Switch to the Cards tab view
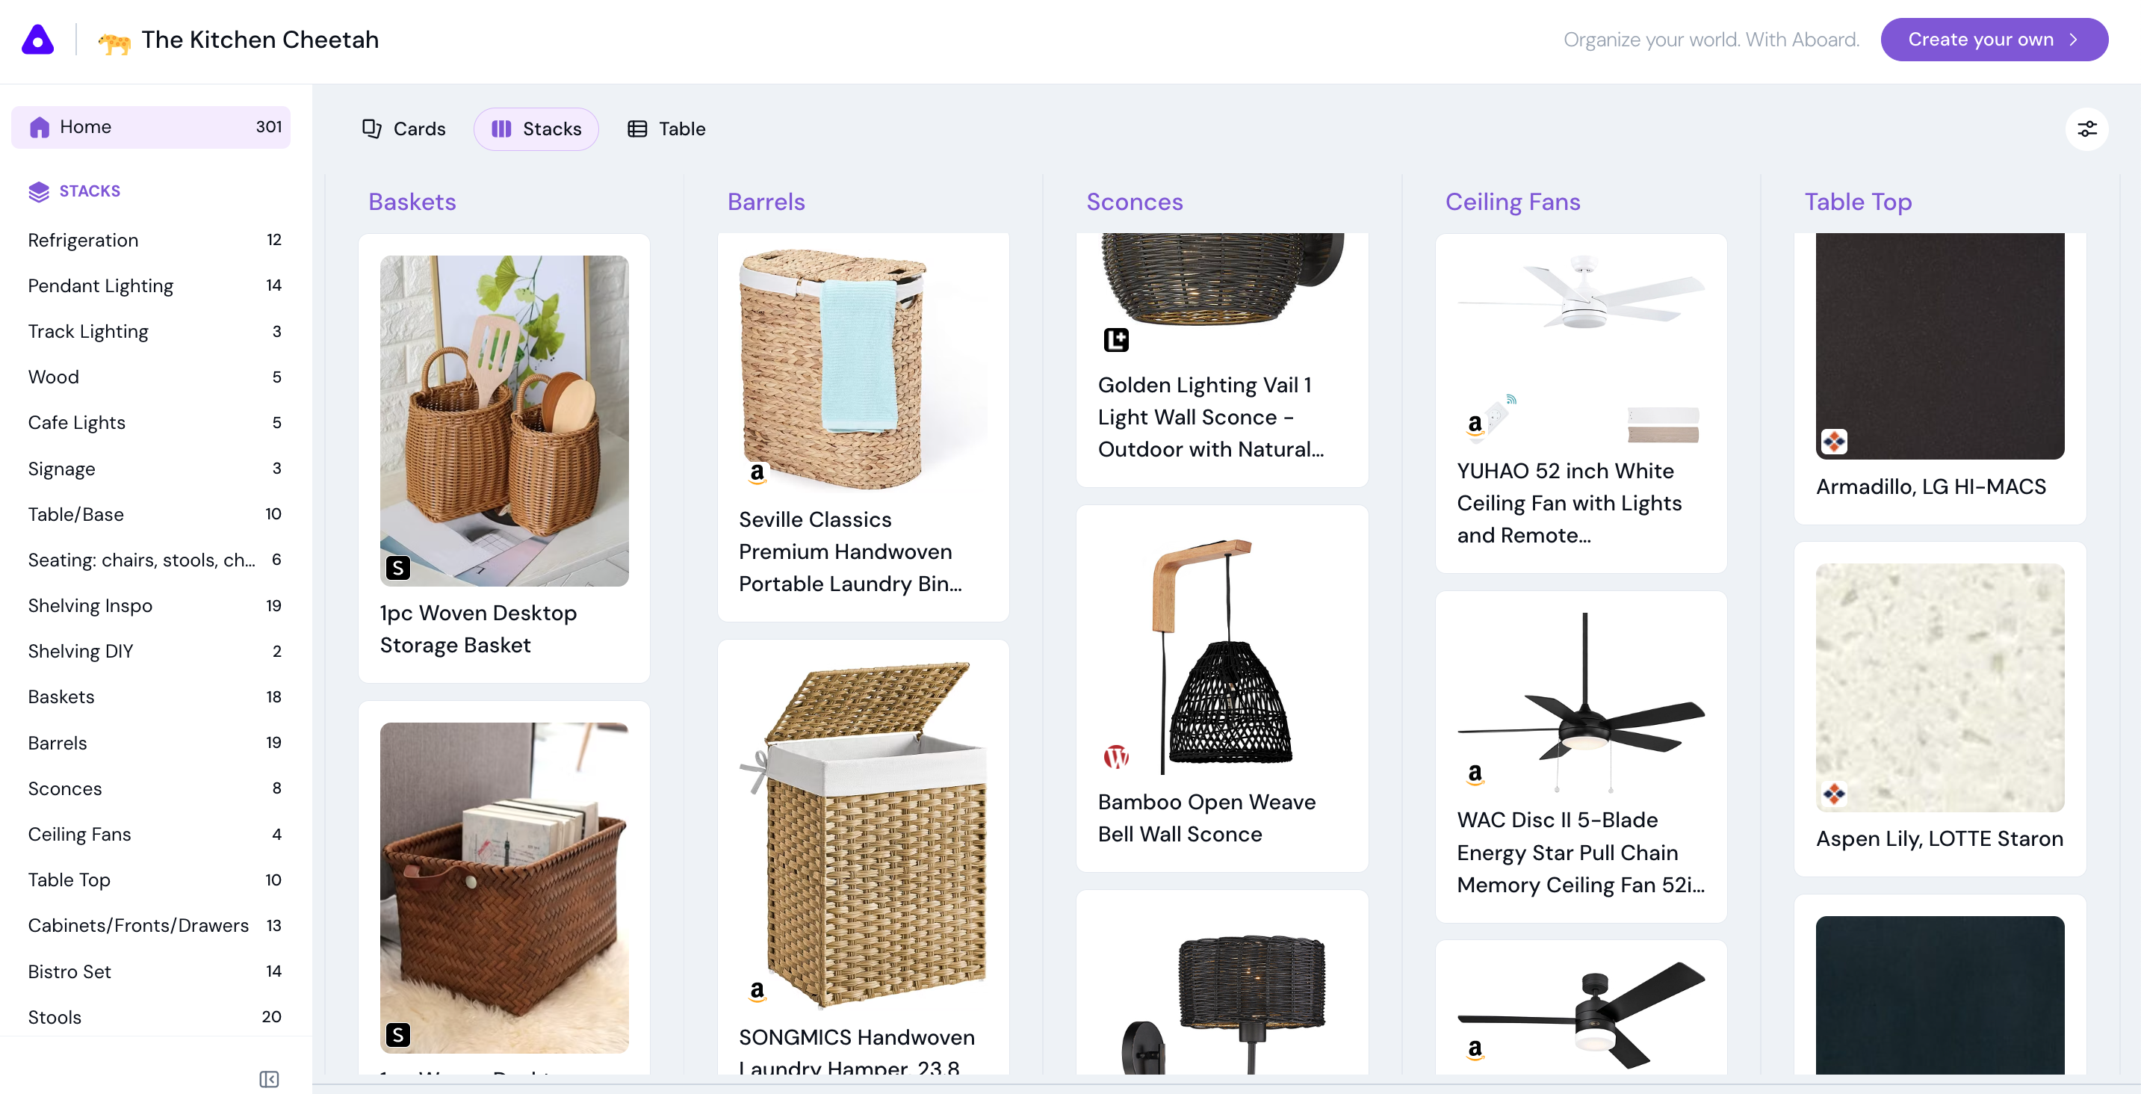This screenshot has width=2141, height=1094. pyautogui.click(x=403, y=129)
